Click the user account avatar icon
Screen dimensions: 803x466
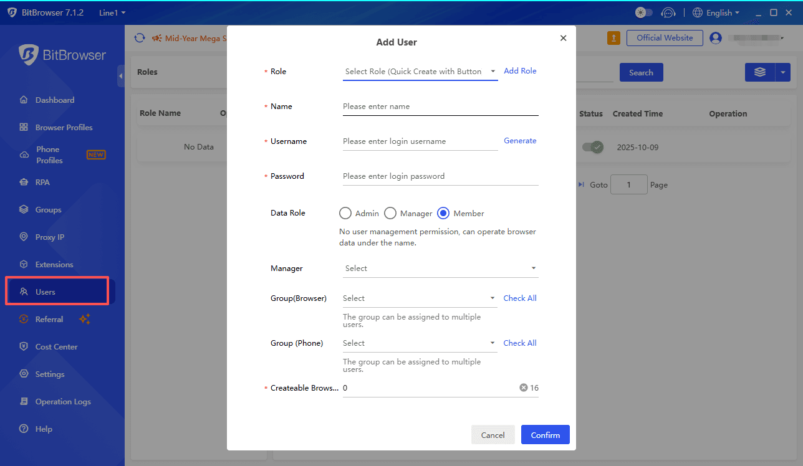tap(716, 38)
